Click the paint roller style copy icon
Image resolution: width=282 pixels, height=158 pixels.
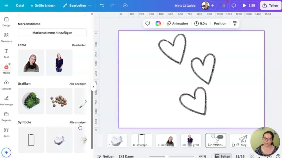(x=235, y=24)
